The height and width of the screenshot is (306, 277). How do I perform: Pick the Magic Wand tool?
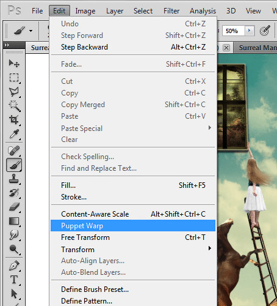(14, 106)
